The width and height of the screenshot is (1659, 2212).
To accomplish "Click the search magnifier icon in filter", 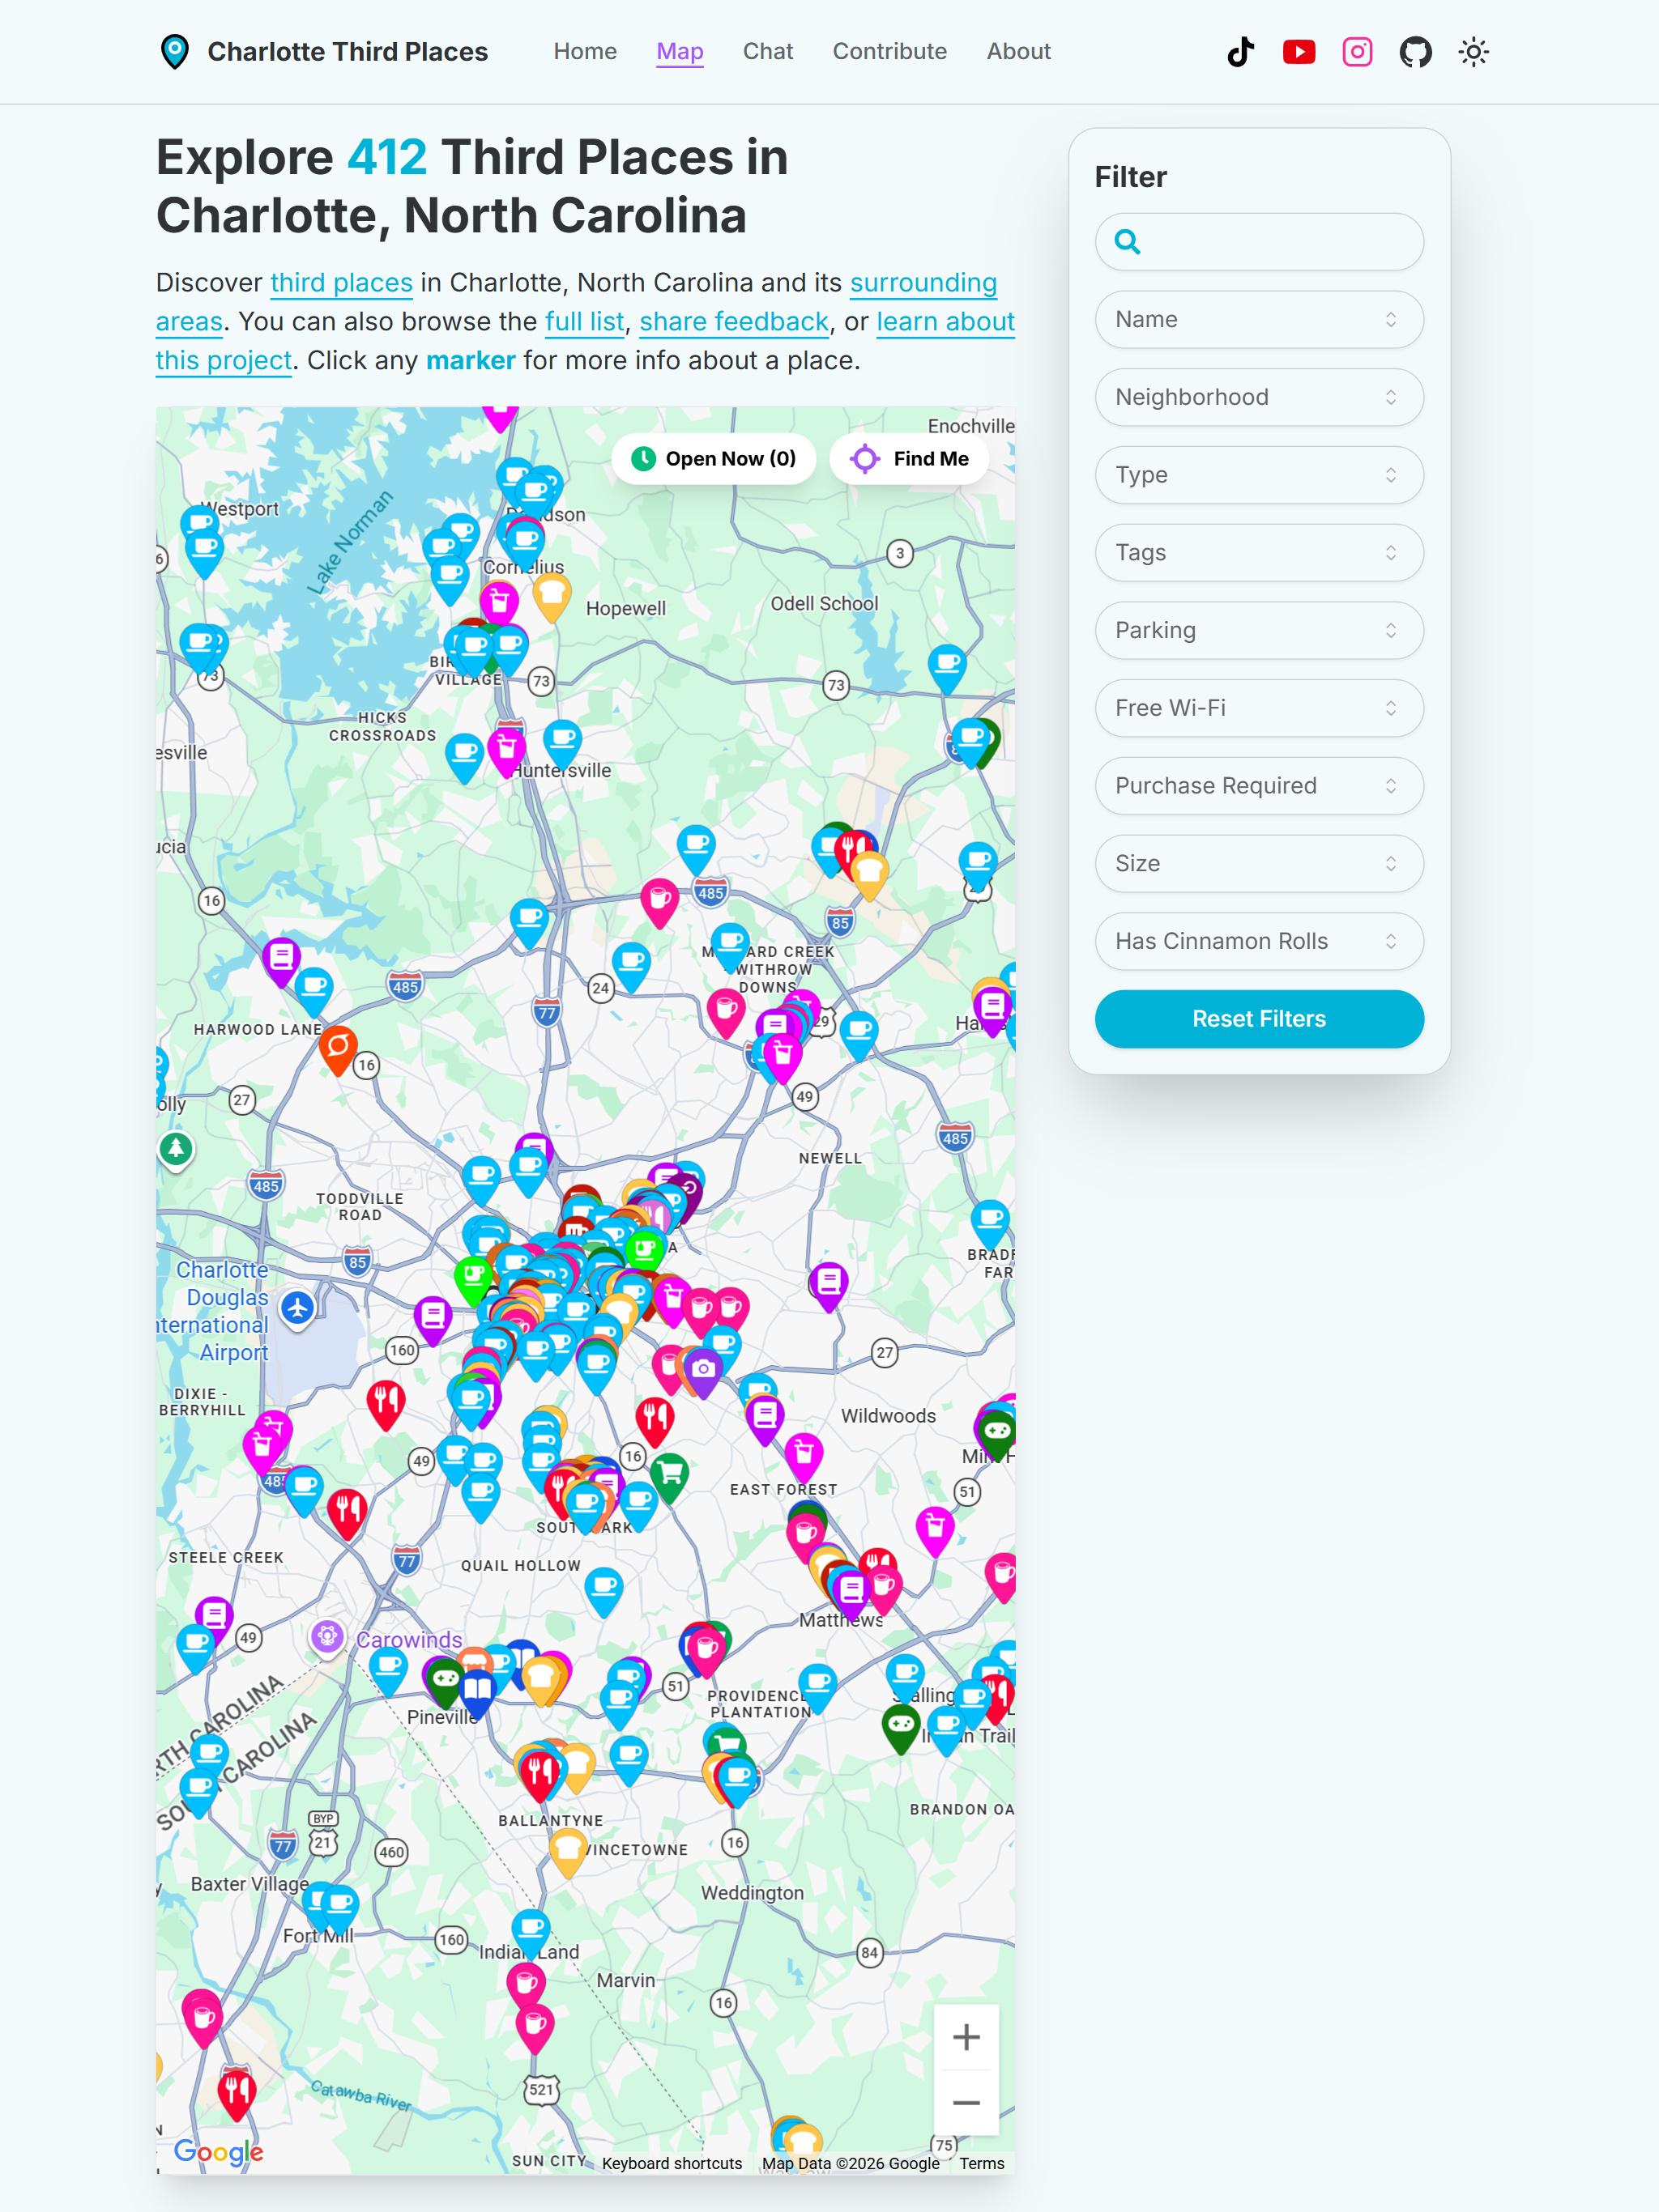I will pyautogui.click(x=1128, y=242).
